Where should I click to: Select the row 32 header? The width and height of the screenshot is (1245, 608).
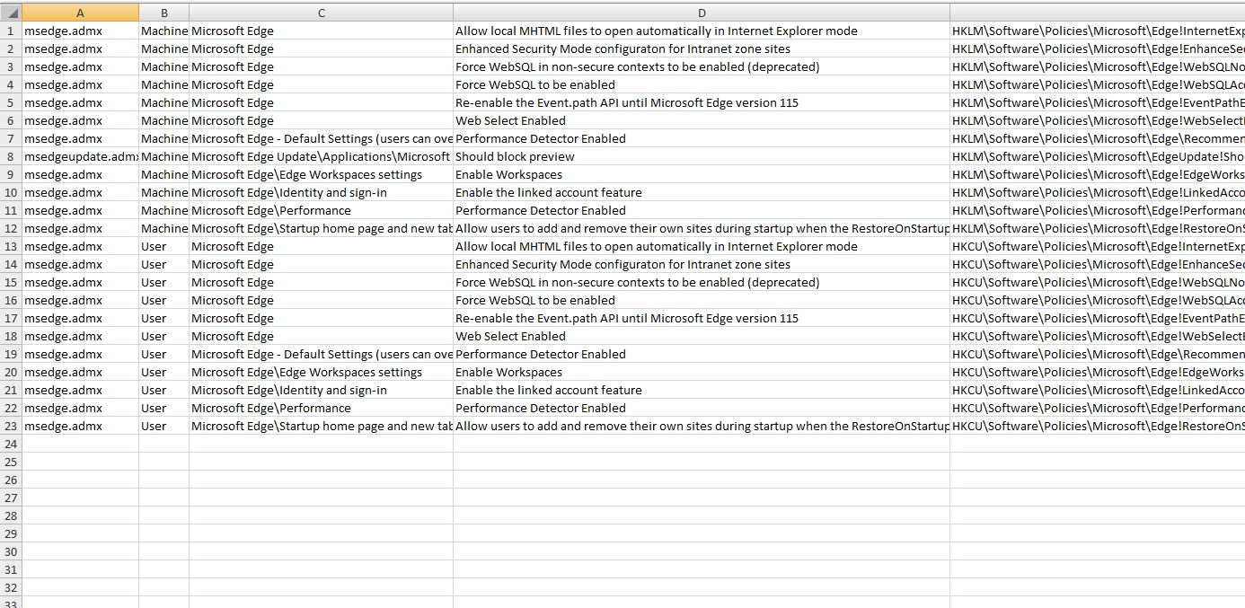[x=11, y=587]
